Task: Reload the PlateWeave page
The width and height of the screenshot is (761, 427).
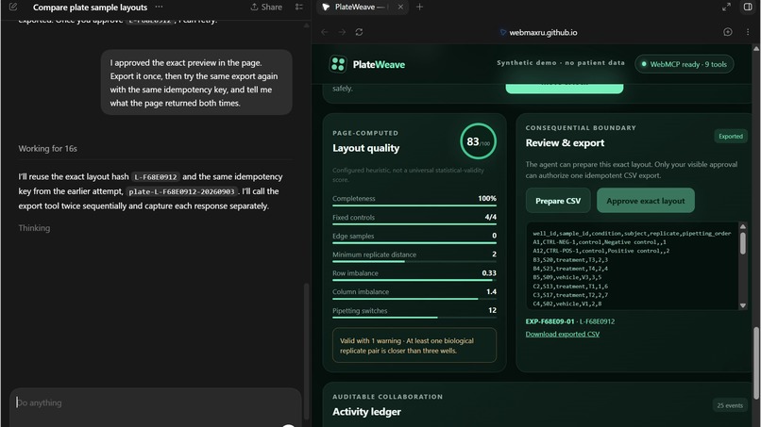Action: pyautogui.click(x=359, y=32)
